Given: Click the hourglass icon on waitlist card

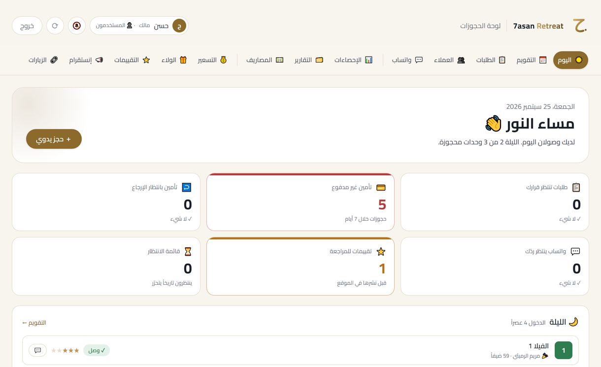Looking at the screenshot, I should coord(188,251).
